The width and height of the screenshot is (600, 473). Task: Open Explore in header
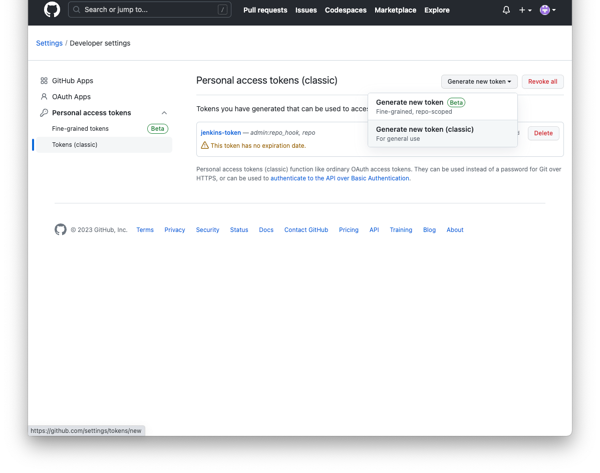pyautogui.click(x=437, y=10)
